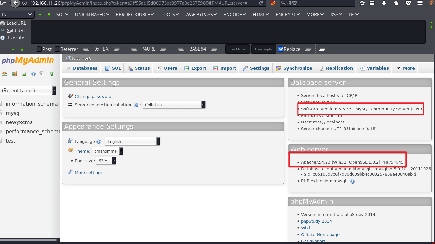Click the right arrow beside 0xHEX
The image size is (435, 244).
(116, 49)
